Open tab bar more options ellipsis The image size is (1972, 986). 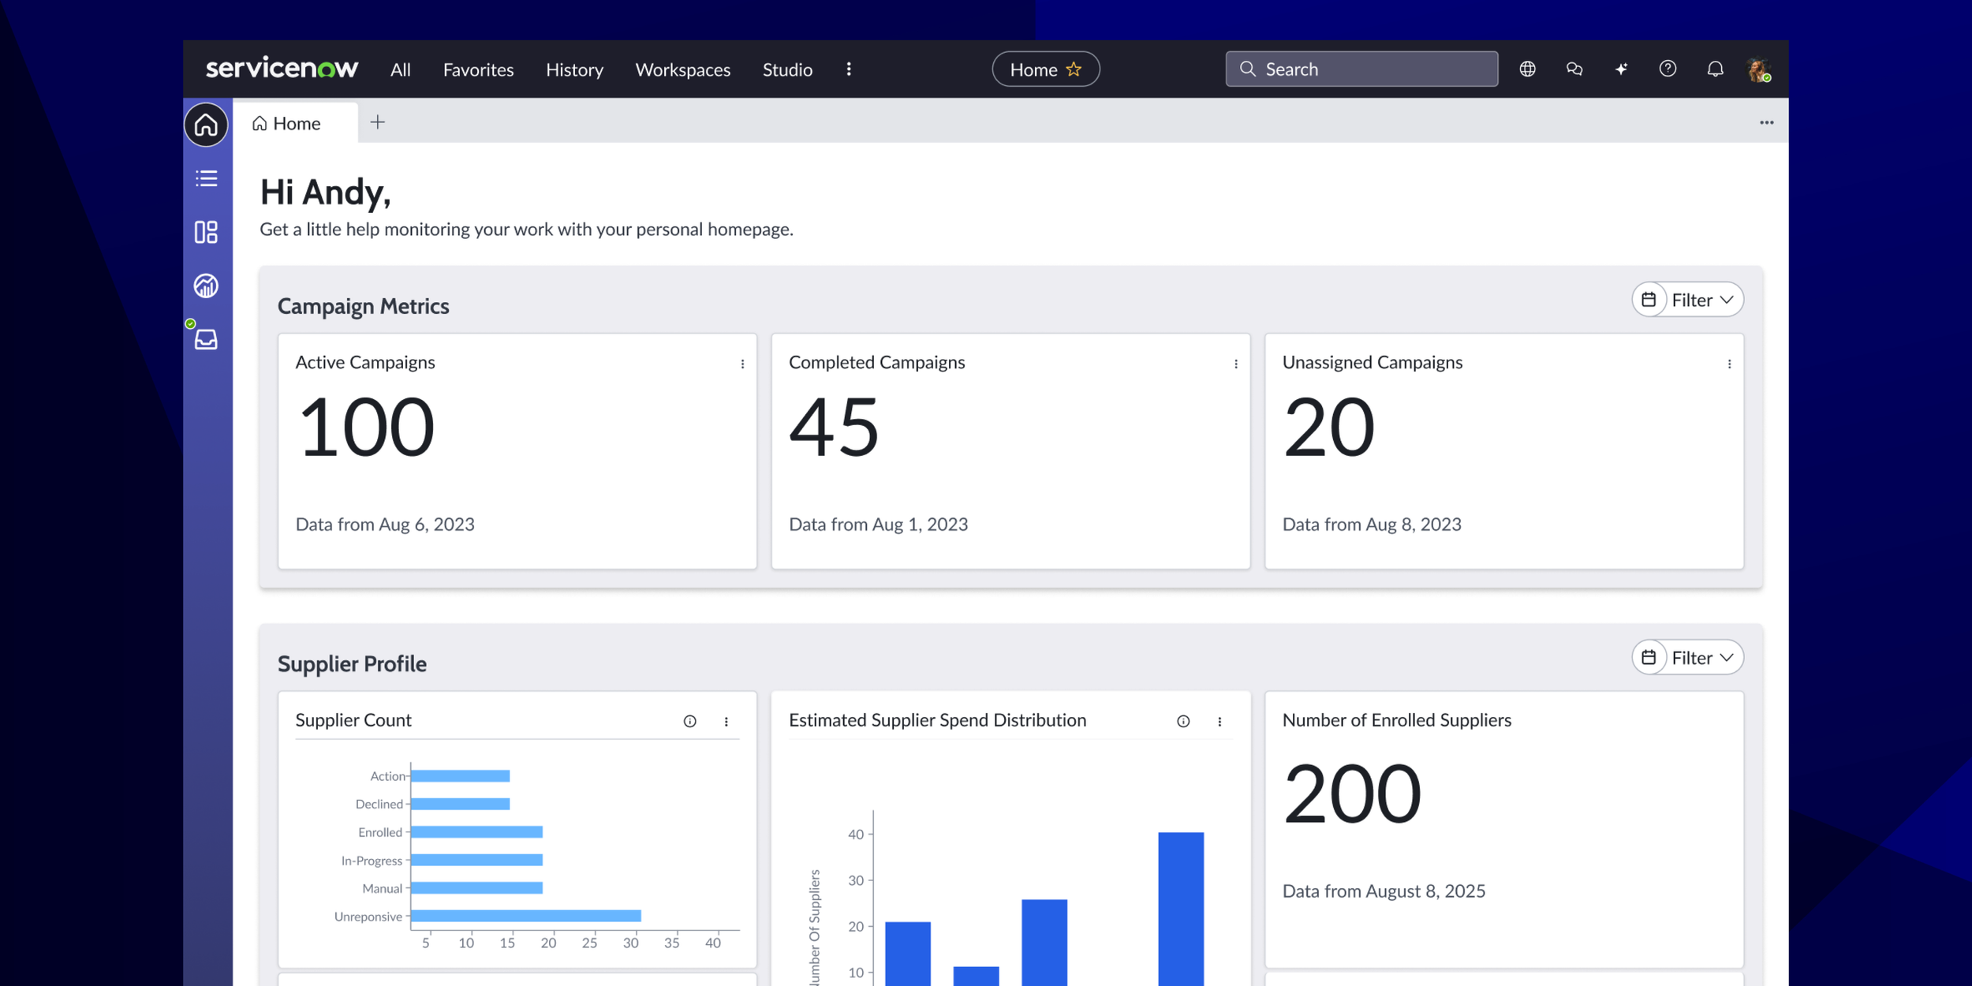1766,122
